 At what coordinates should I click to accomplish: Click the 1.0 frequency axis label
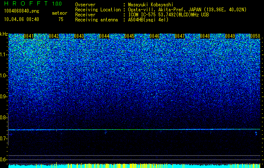3,76
